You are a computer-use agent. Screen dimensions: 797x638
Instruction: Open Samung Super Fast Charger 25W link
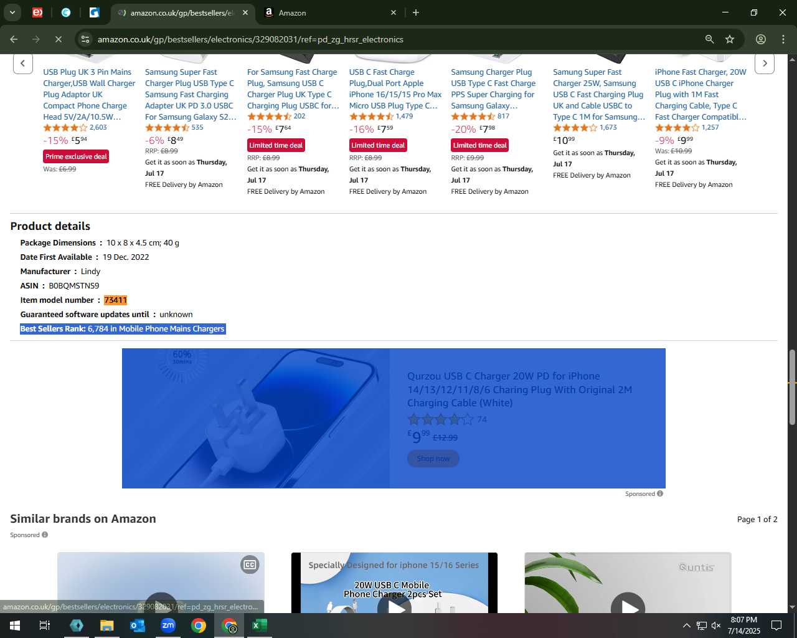(x=599, y=94)
